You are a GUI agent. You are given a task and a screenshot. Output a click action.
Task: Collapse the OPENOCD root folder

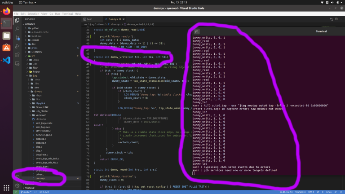pos(30,24)
